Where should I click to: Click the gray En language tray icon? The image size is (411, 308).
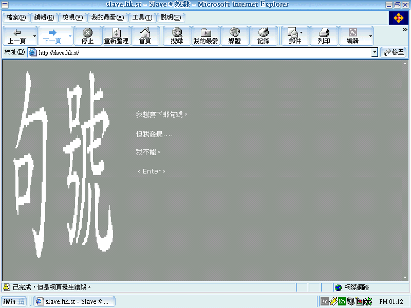(324, 301)
